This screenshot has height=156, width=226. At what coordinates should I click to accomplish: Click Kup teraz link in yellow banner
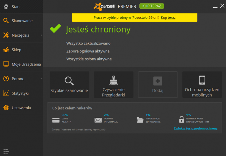[x=168, y=18]
